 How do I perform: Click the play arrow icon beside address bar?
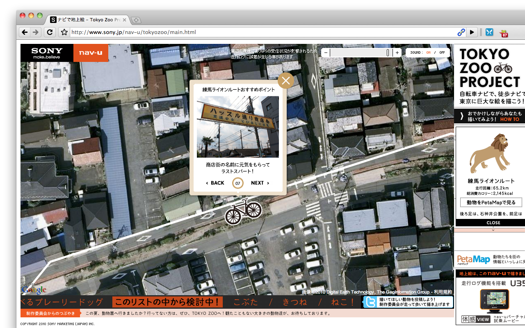[472, 32]
